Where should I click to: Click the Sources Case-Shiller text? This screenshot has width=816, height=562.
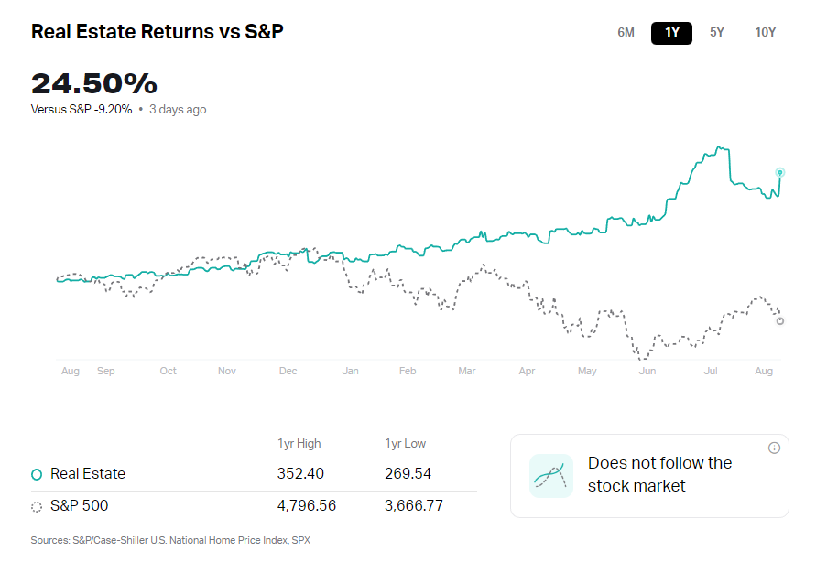[170, 540]
